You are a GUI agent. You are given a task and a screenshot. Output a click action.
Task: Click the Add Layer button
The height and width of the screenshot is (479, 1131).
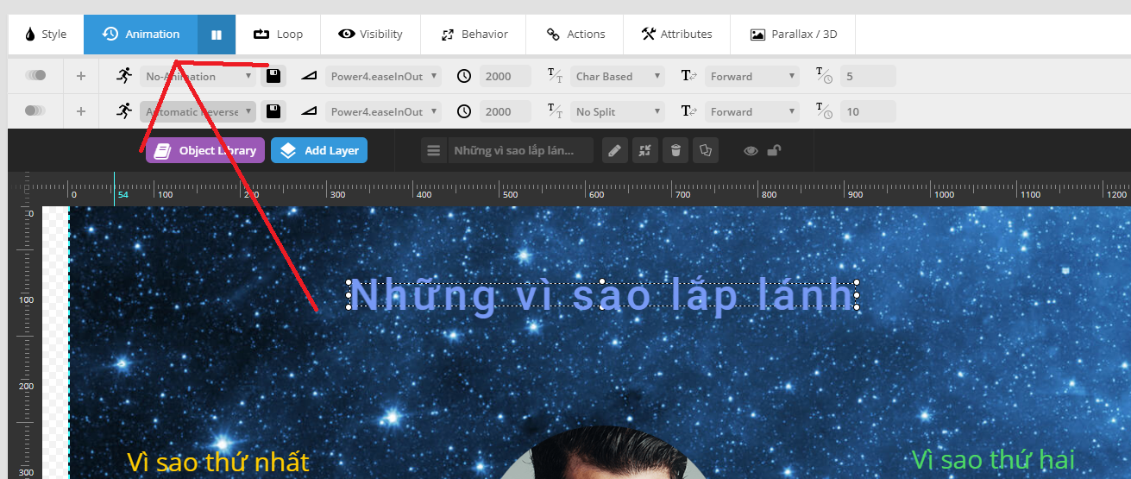coord(319,150)
